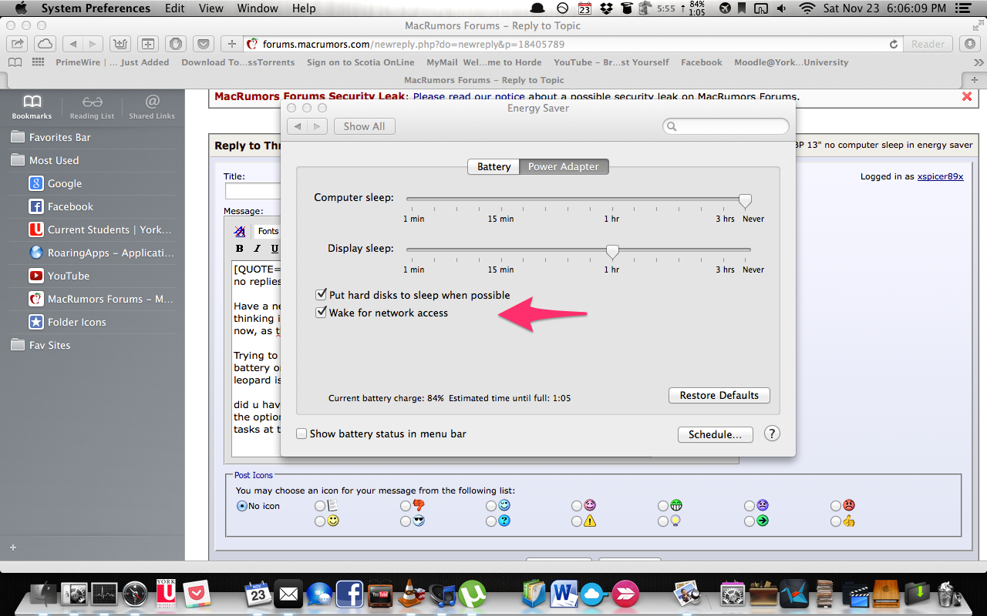This screenshot has height=616, width=987.
Task: Go back in System Preferences
Action: tap(298, 126)
